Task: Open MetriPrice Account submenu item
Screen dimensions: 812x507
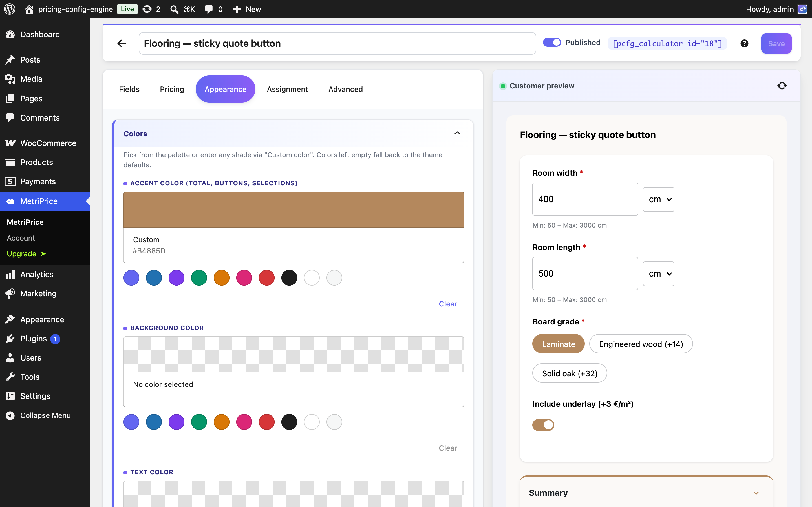Action: point(21,238)
